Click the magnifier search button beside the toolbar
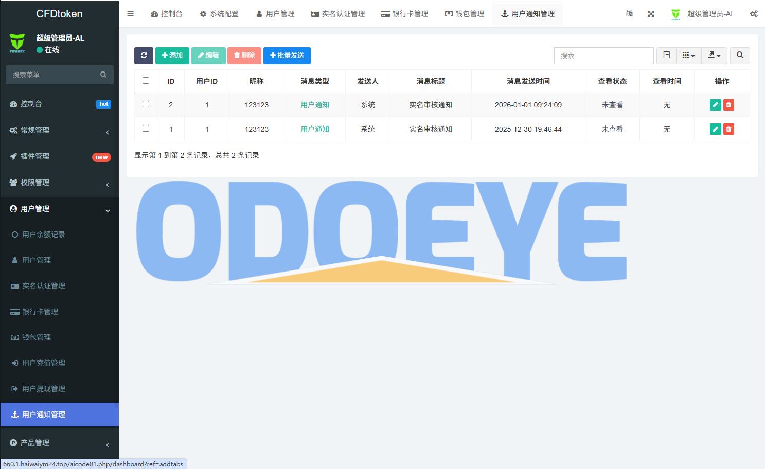The width and height of the screenshot is (765, 469). pos(740,56)
